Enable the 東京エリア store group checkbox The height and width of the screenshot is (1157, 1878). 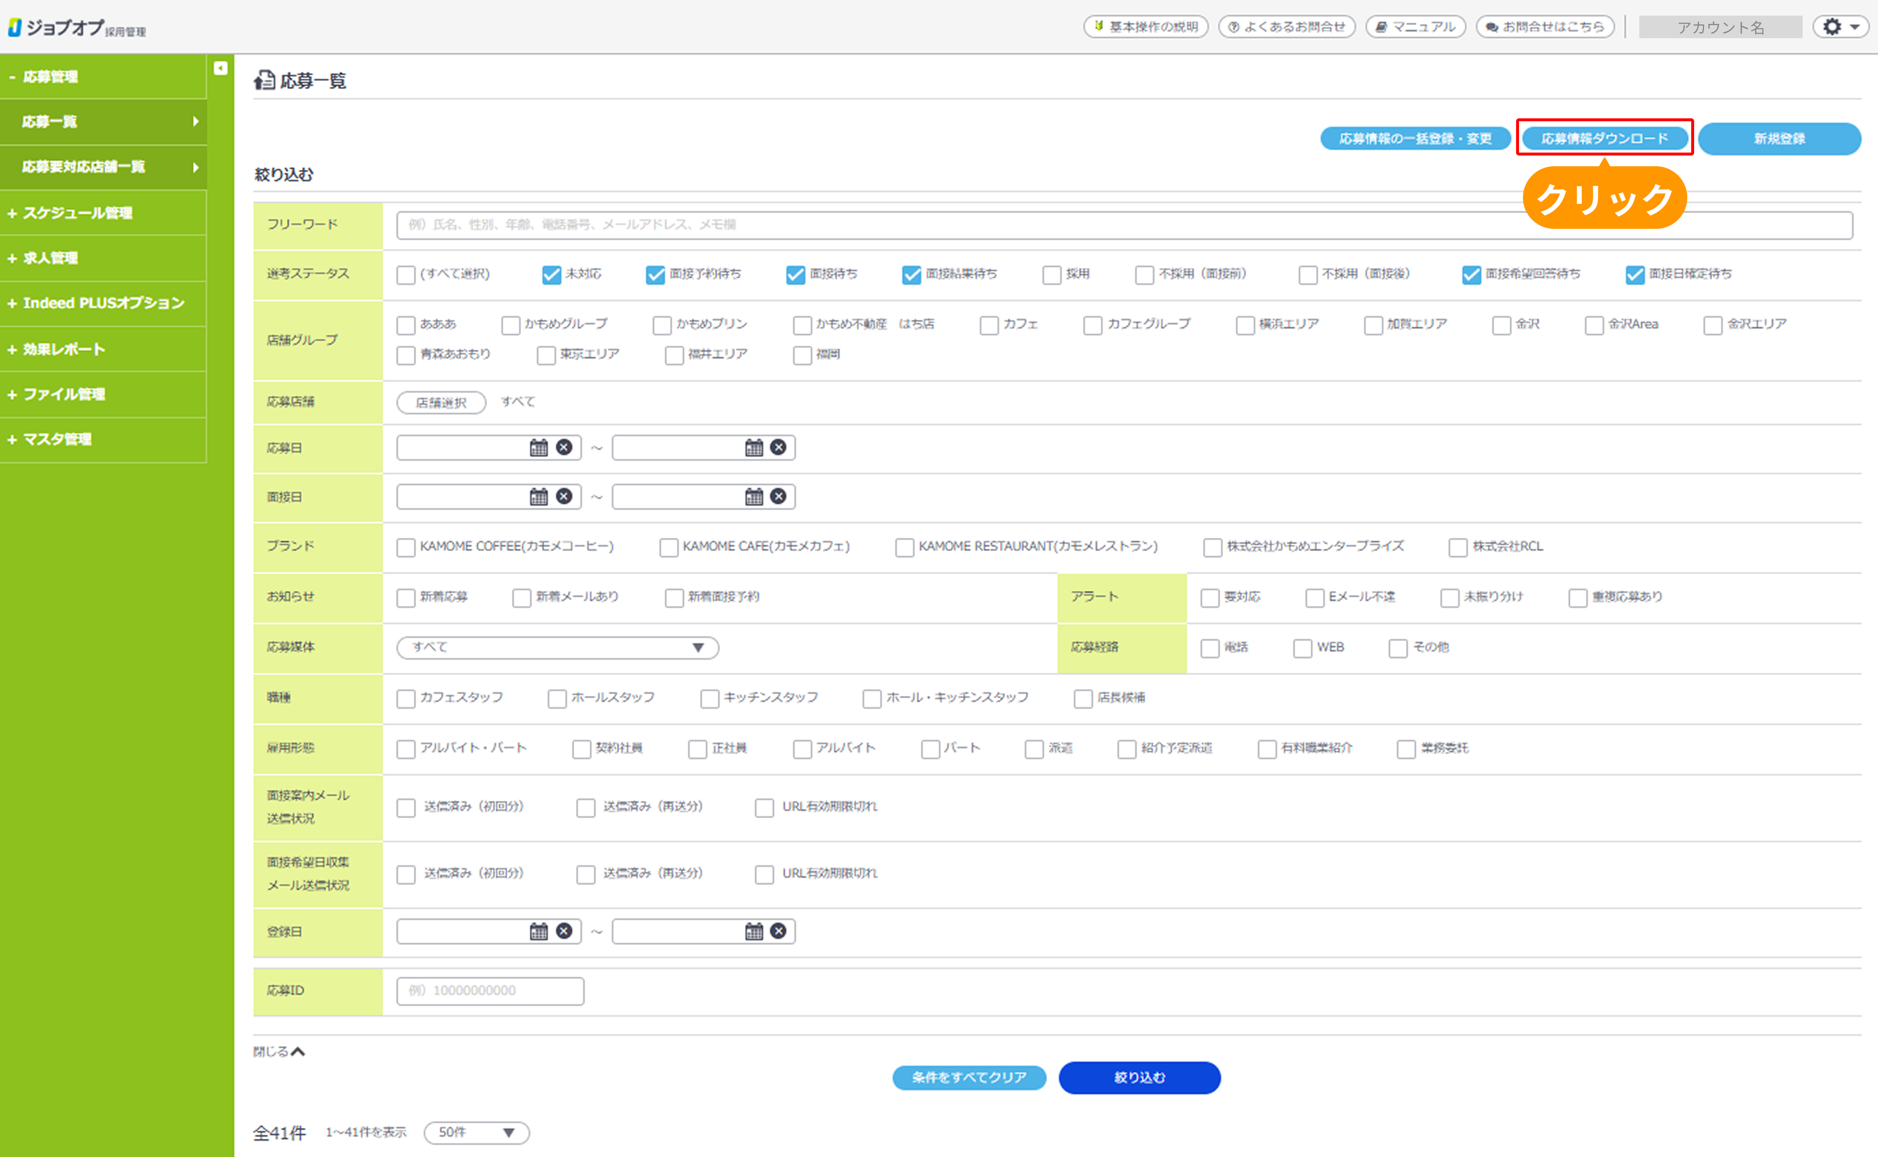tap(546, 355)
